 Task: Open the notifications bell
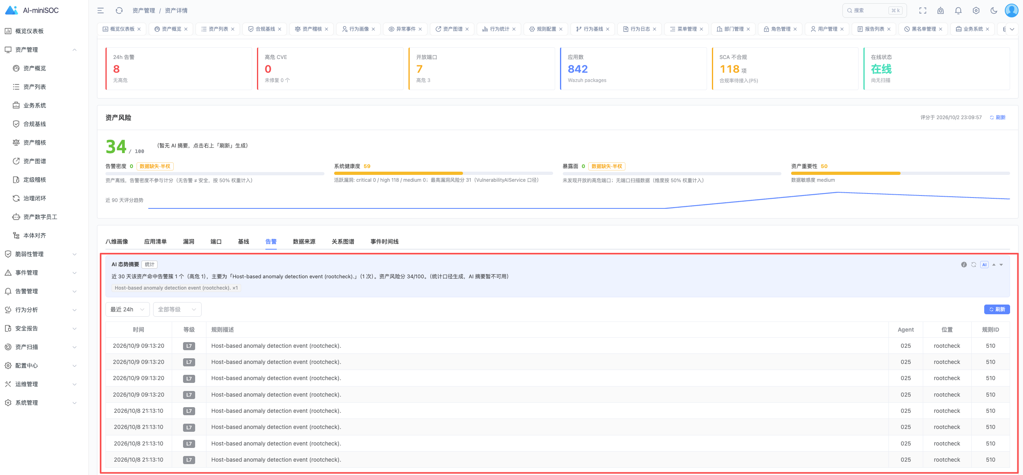click(958, 11)
